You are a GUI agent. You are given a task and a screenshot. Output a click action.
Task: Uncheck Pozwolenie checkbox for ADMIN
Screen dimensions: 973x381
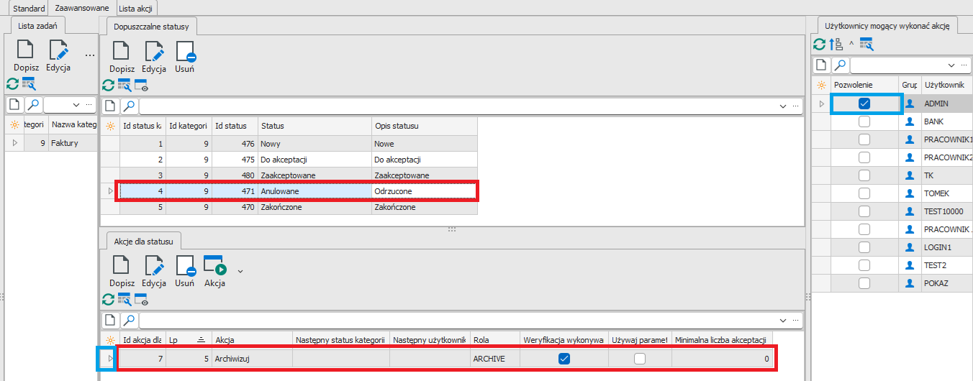[864, 104]
